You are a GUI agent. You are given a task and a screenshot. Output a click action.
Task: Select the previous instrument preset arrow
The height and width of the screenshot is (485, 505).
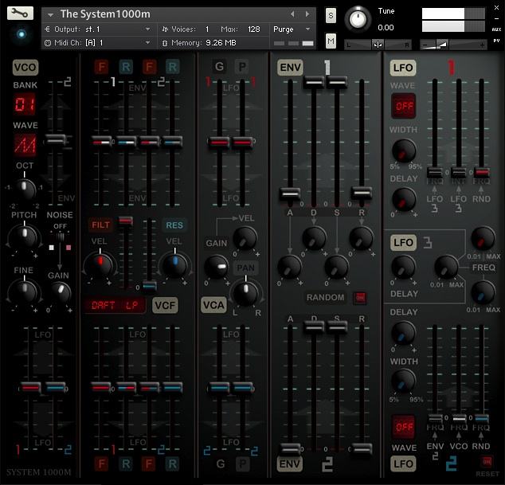pos(292,14)
